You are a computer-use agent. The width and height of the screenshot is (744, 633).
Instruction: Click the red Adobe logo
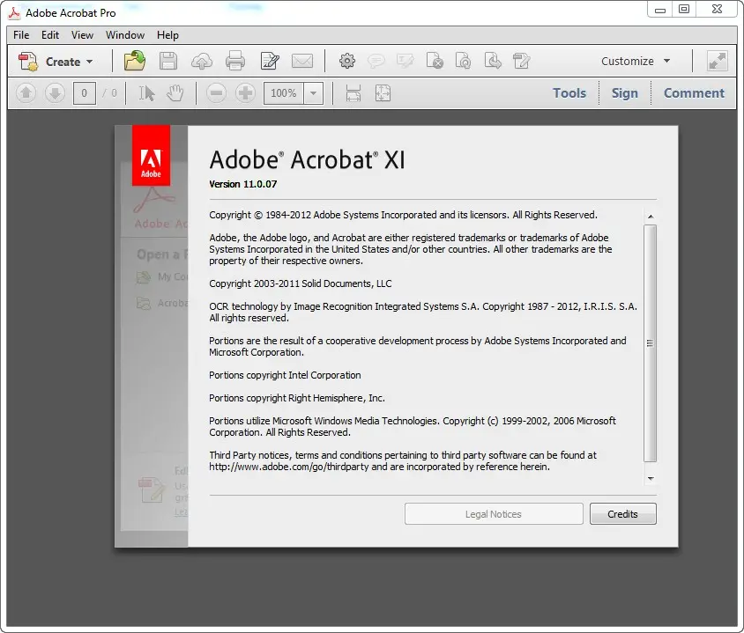click(151, 156)
